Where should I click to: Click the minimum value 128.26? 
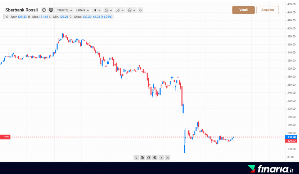64,17
